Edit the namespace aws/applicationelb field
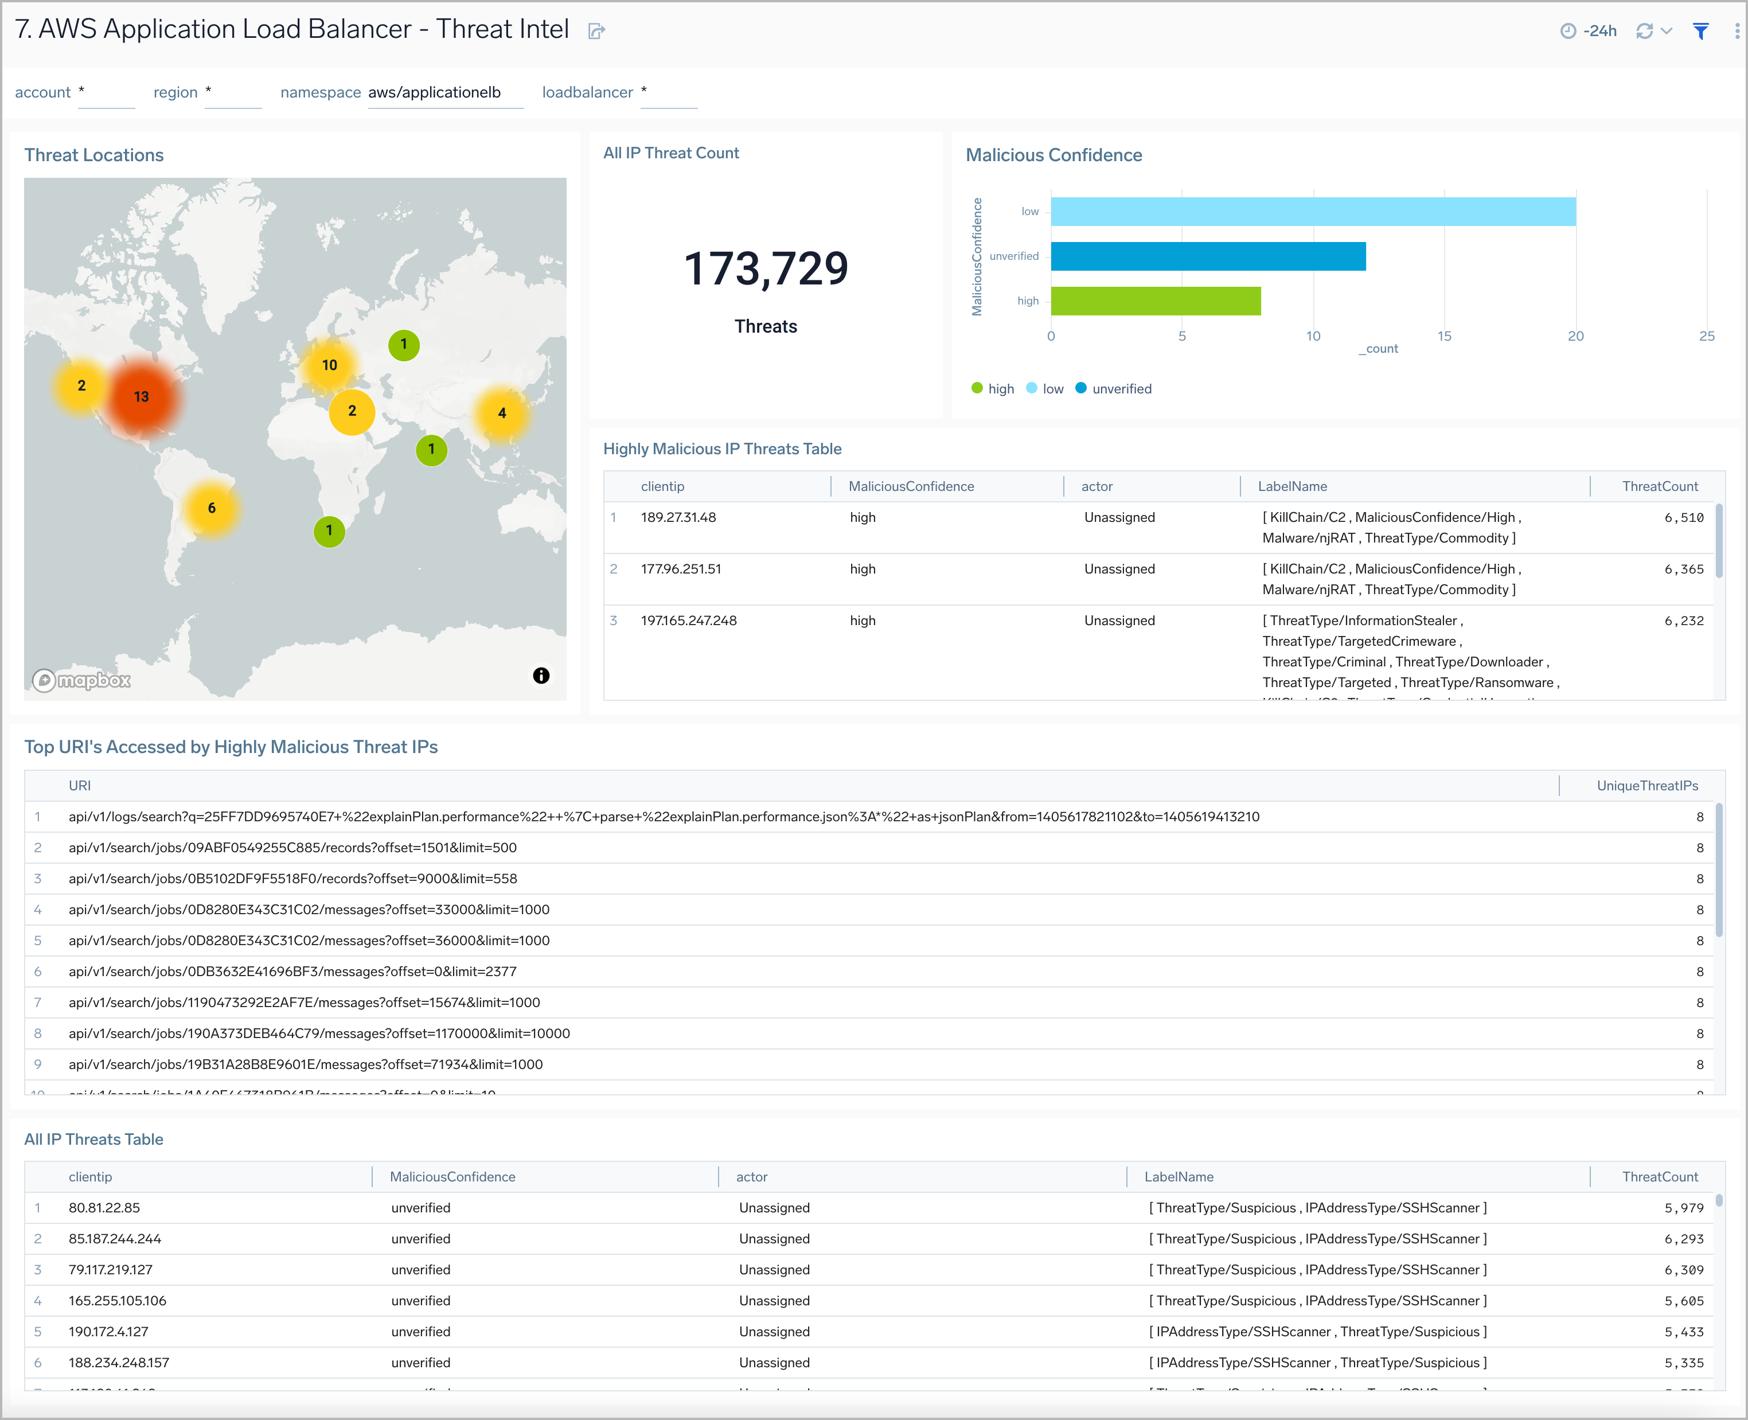Image resolution: width=1748 pixels, height=1420 pixels. 446,92
